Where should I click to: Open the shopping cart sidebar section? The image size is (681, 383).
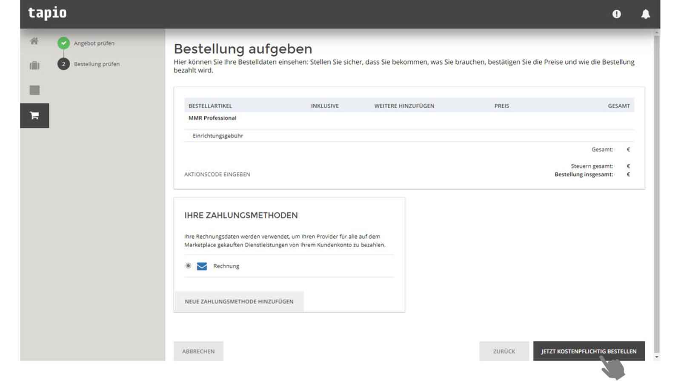34,115
